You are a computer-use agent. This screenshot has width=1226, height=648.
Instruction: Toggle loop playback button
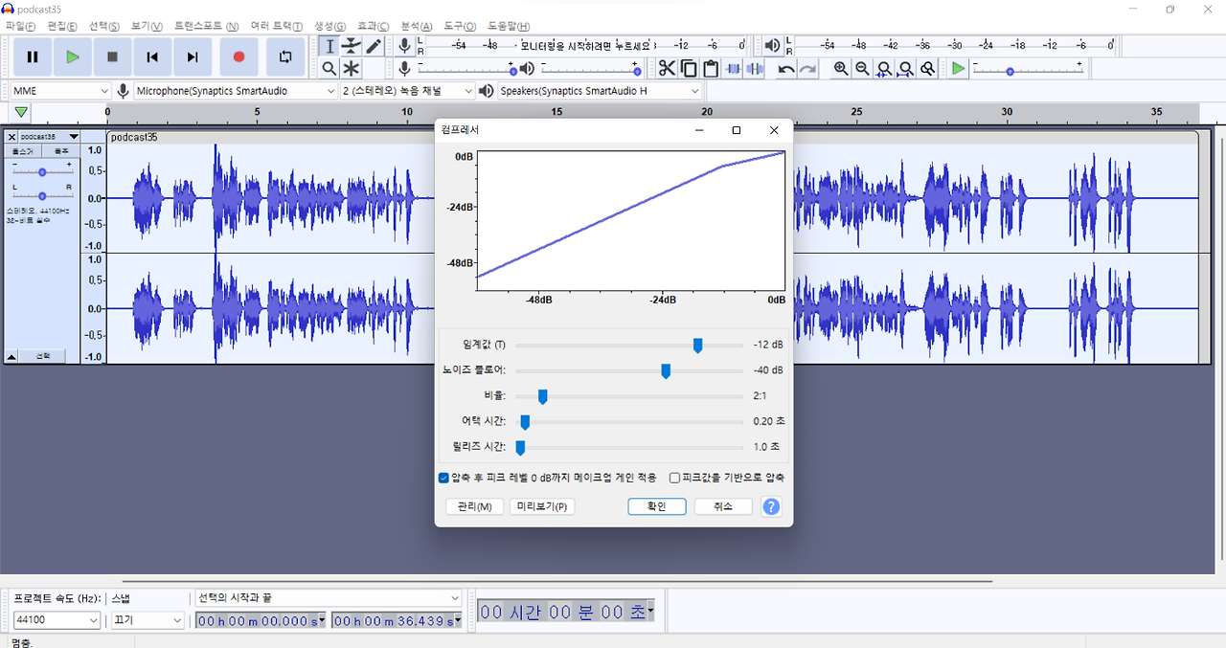coord(285,57)
